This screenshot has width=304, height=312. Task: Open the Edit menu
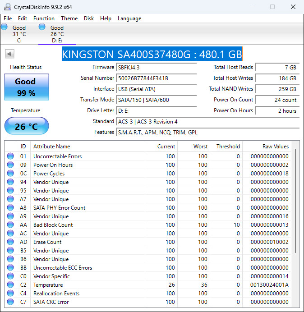[23, 18]
